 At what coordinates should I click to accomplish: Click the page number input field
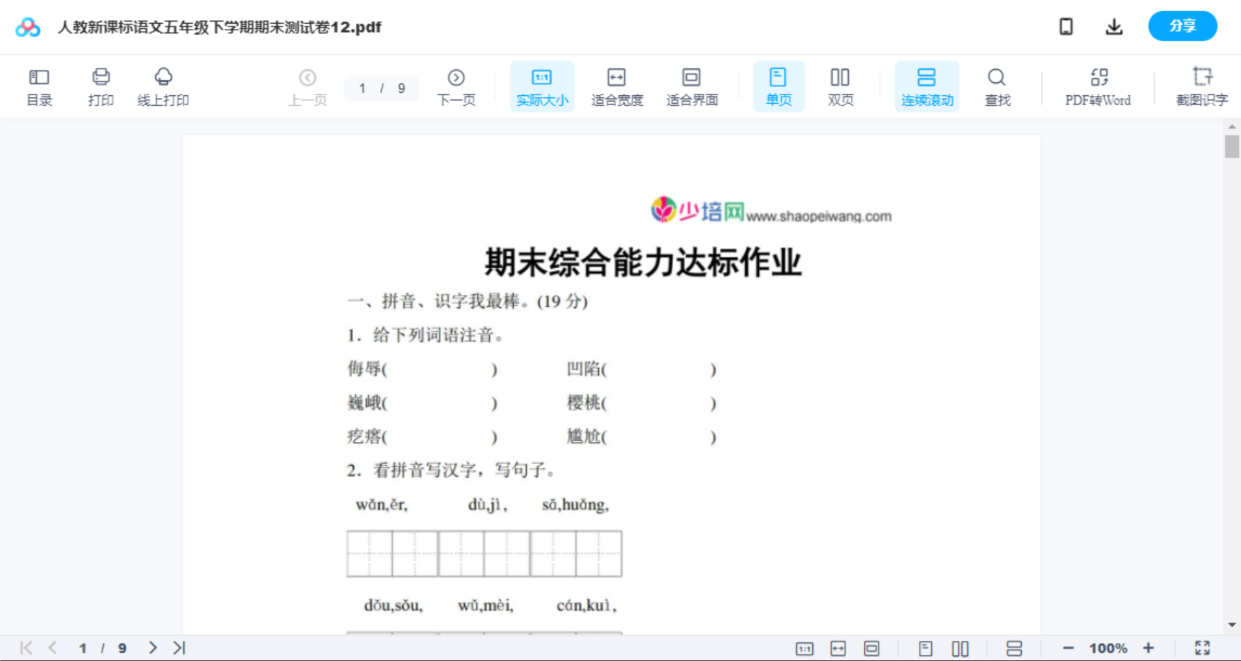pos(382,89)
